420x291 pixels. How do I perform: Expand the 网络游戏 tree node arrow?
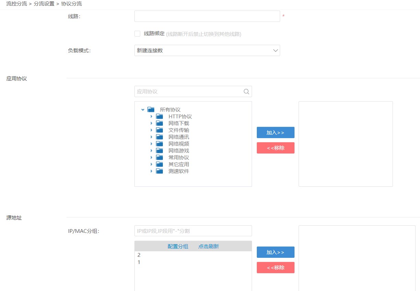pyautogui.click(x=151, y=151)
